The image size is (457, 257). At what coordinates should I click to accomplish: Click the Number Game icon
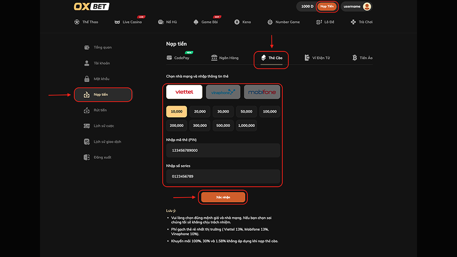[270, 22]
